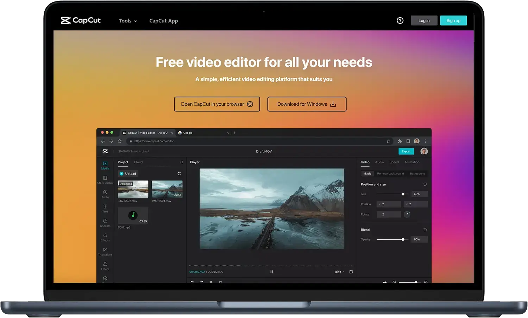Select the Remove background sub-tab
This screenshot has width=528, height=318.
coord(390,173)
